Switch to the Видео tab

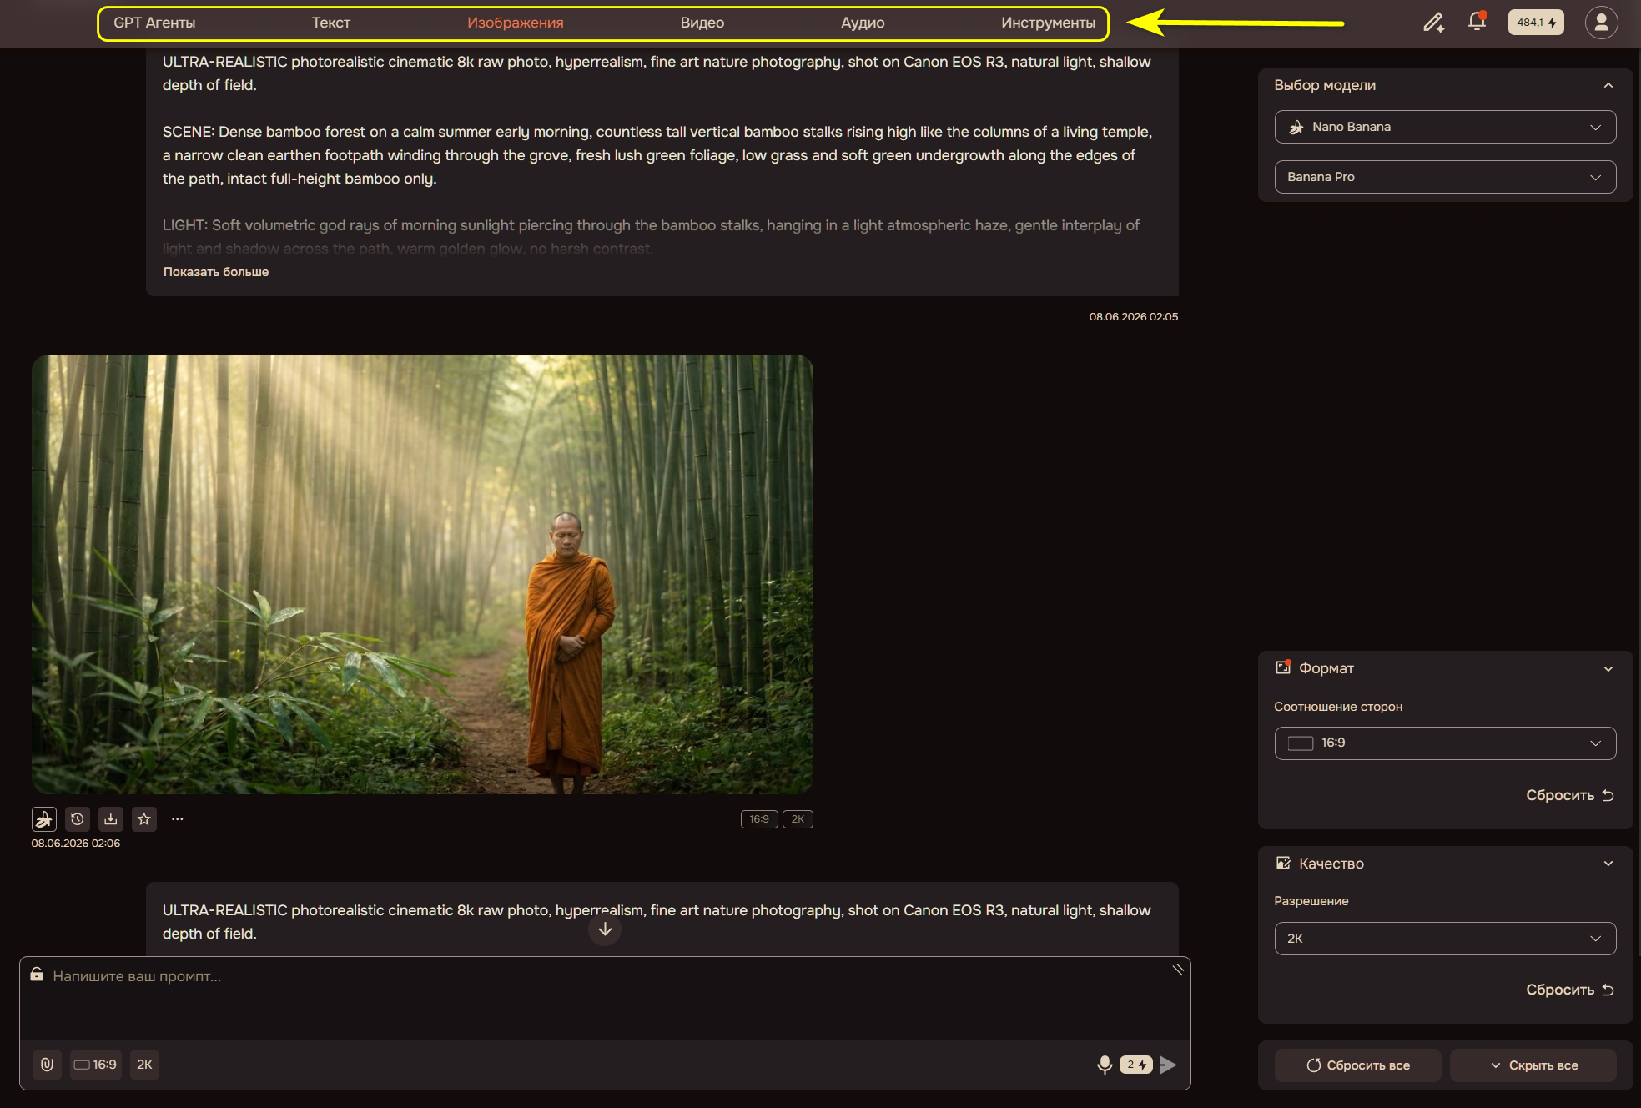702,23
